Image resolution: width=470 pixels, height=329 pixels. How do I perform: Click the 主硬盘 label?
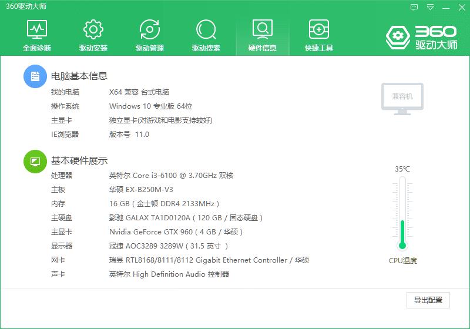tap(62, 218)
